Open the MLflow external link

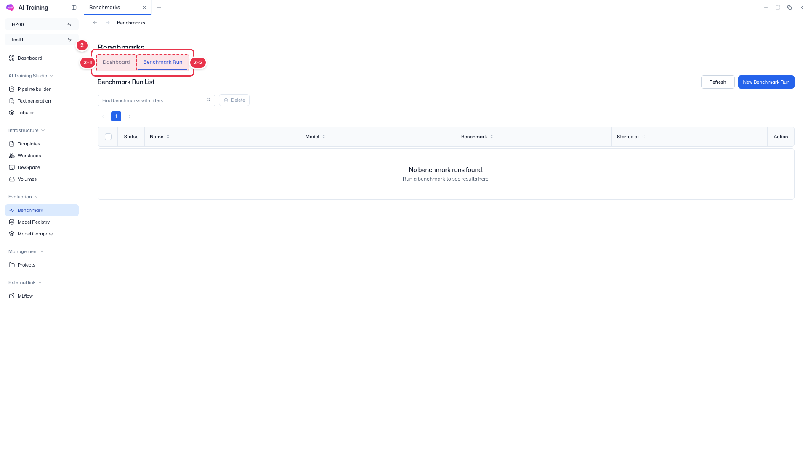tap(42, 296)
